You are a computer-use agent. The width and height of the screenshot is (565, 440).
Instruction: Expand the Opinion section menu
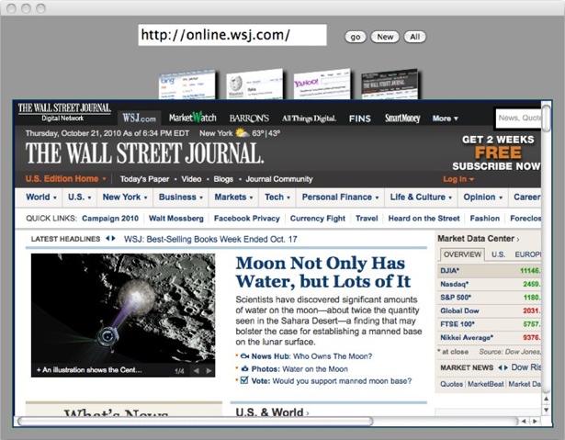483,197
